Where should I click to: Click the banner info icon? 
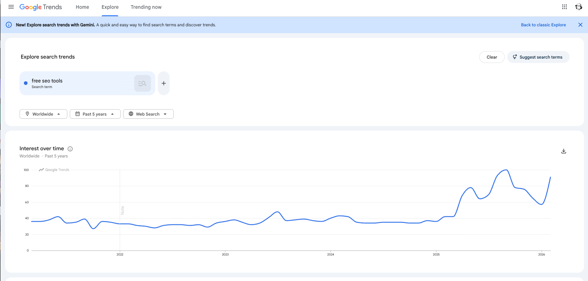pos(9,25)
